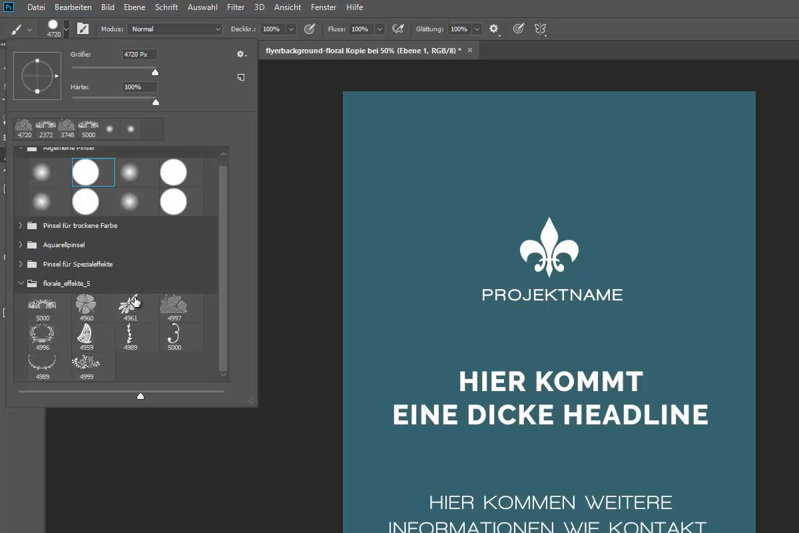Expand Pinsel für trockene Farbe group
Viewport: 799px width, 533px height.
coord(21,225)
